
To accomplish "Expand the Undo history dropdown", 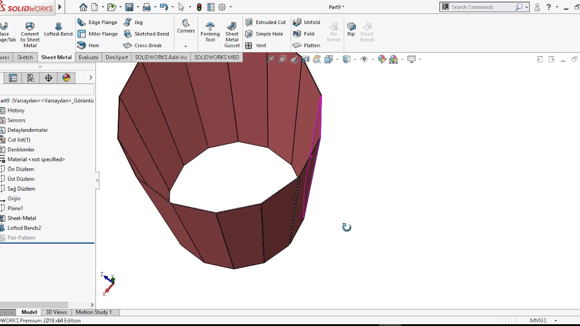I will point(172,7).
